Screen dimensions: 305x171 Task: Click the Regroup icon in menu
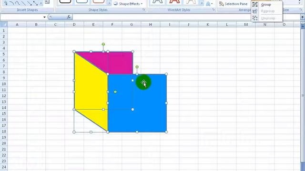[x=255, y=11]
